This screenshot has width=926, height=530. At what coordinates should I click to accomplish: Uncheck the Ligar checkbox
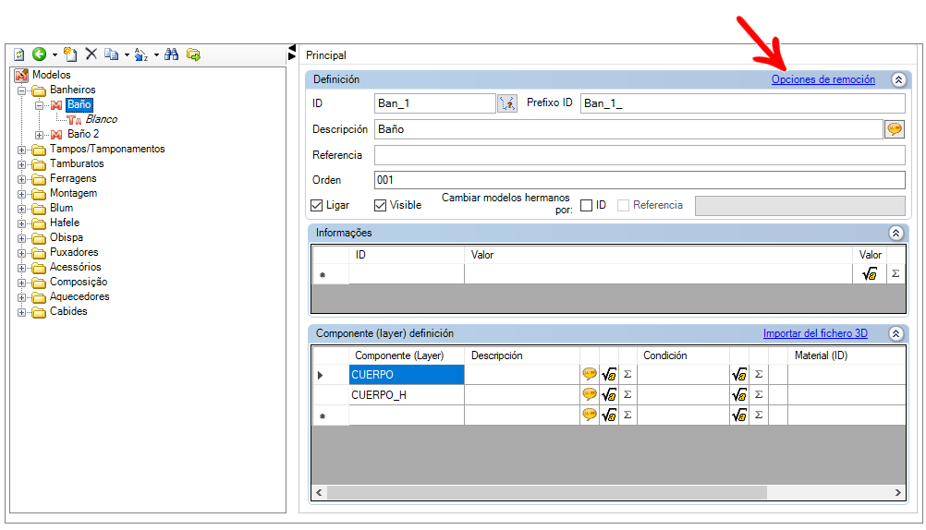pos(317,205)
